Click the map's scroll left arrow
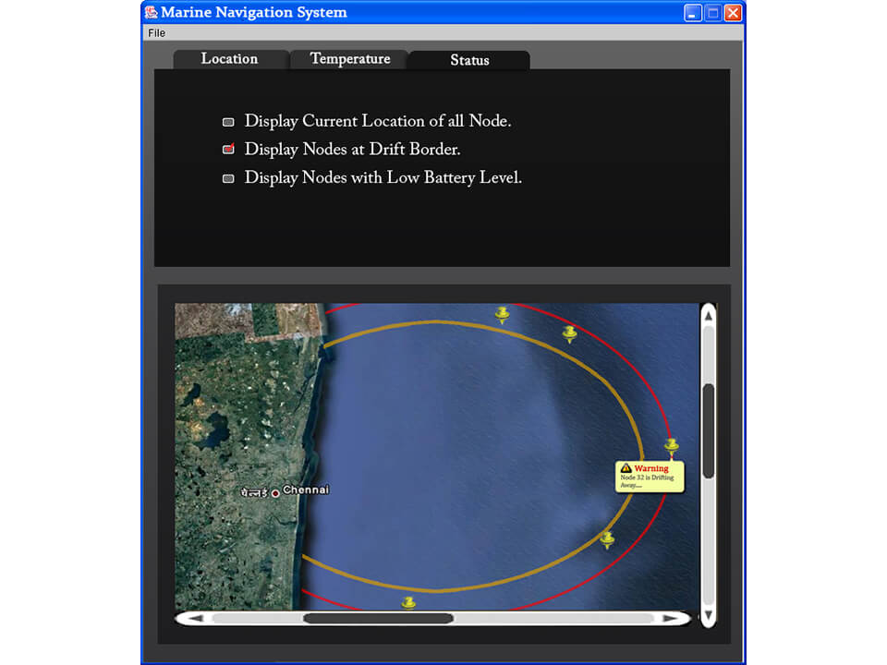Screen dimensions: 887x665 [196, 618]
